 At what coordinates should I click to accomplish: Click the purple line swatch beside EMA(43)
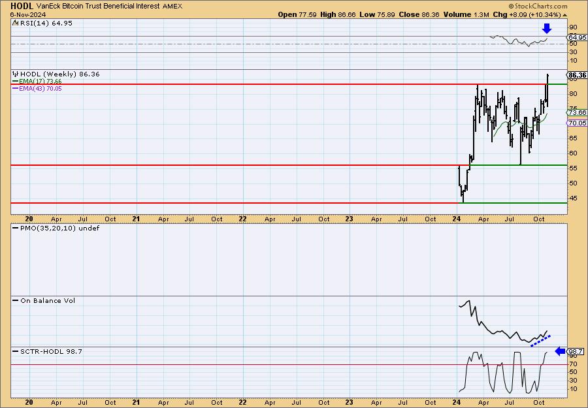point(16,88)
